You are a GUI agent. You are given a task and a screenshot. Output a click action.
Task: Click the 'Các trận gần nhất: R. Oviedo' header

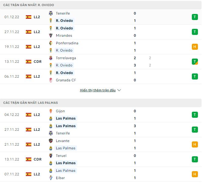tap(29, 5)
